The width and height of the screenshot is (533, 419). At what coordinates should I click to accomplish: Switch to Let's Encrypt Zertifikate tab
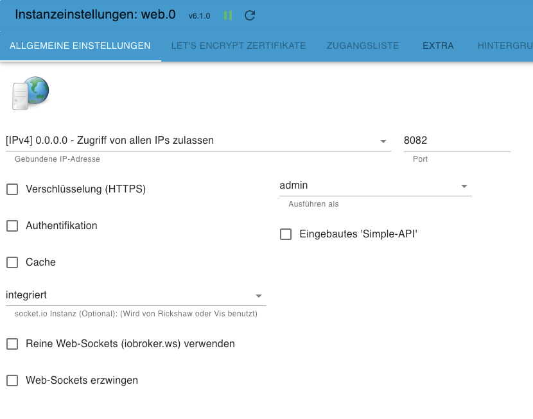coord(238,46)
